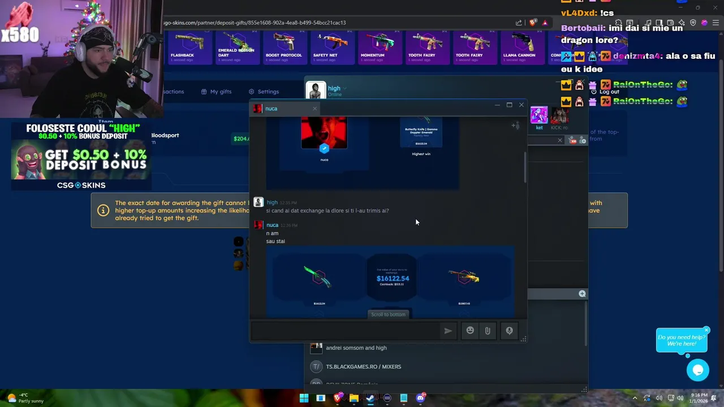This screenshot has height=407, width=724.
Task: Open the high profile avatar
Action: tap(316, 90)
